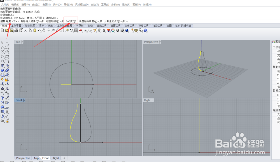Select the Text object T tool
The image size is (280, 162).
[3, 98]
